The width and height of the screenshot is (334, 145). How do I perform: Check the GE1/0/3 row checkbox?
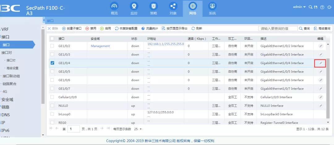point(52,54)
